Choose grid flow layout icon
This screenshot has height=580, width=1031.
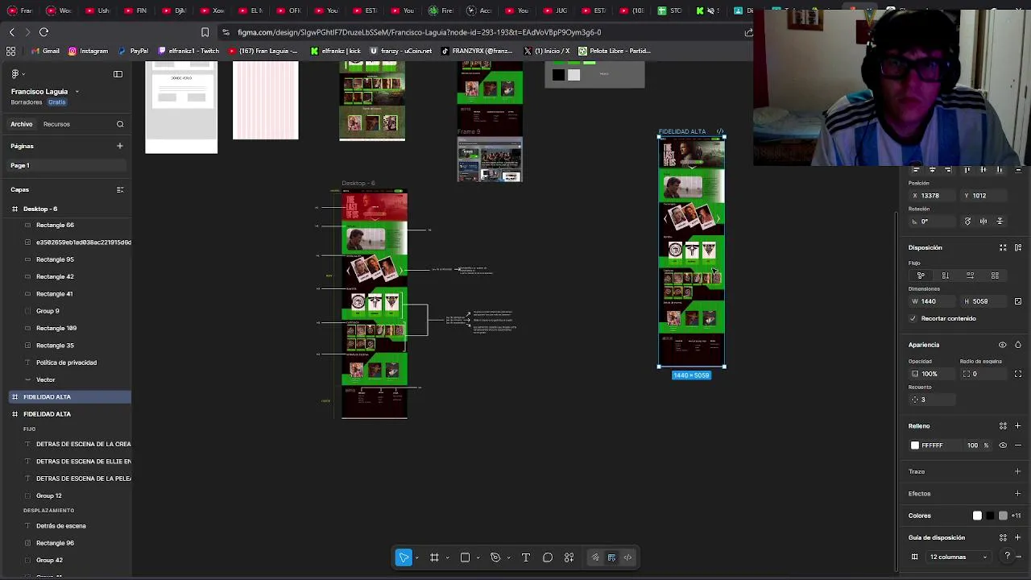[x=995, y=275]
